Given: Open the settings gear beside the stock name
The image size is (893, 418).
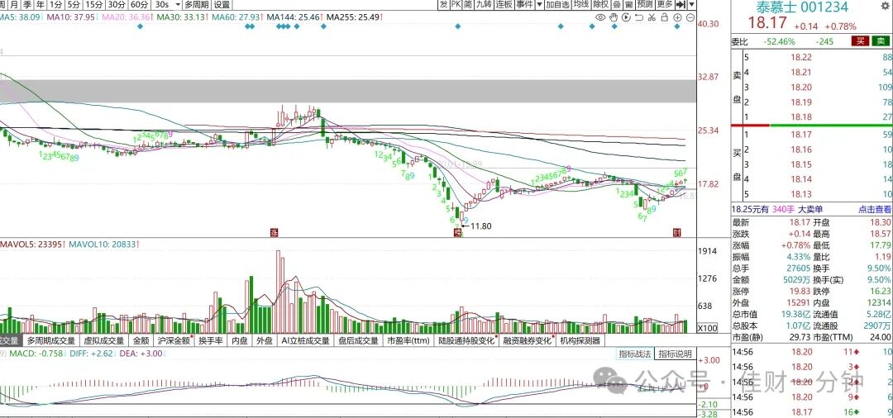Looking at the screenshot, I should pos(885,5).
